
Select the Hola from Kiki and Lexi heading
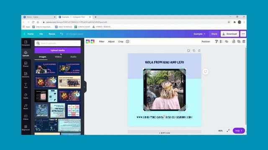point(165,62)
